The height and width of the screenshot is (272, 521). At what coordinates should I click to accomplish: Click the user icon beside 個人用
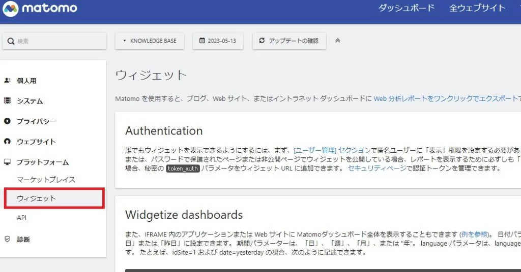[x=7, y=80]
